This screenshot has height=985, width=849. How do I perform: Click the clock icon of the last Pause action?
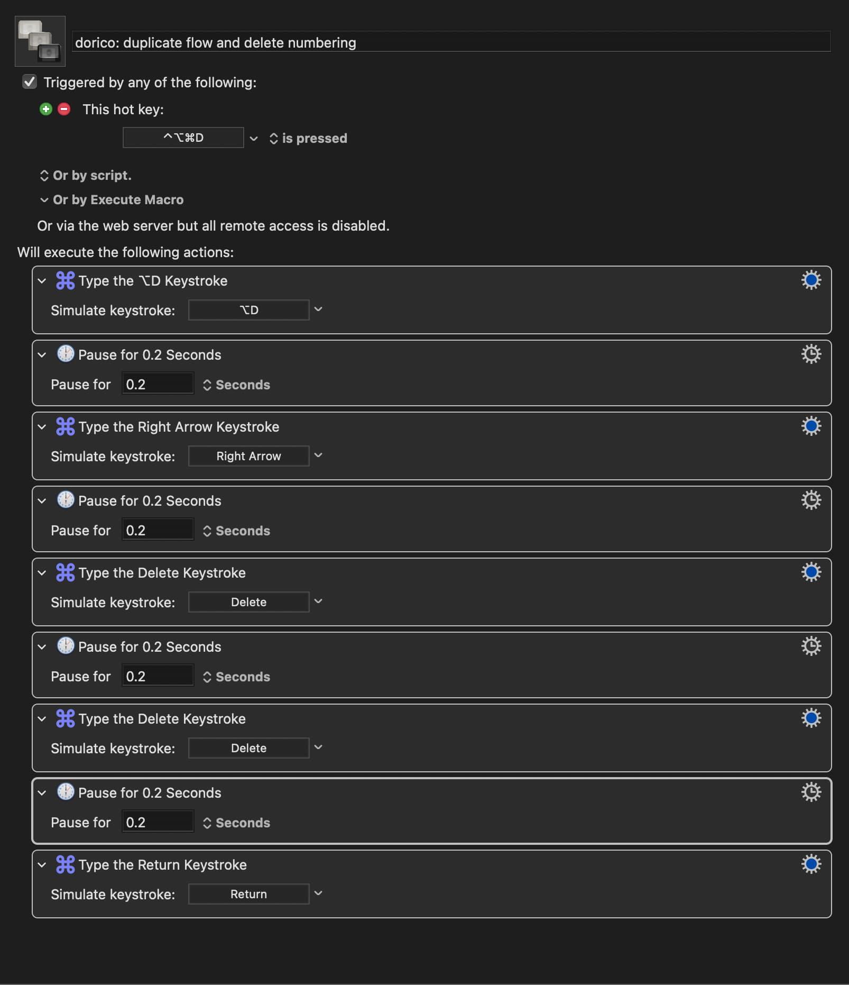pyautogui.click(x=66, y=792)
